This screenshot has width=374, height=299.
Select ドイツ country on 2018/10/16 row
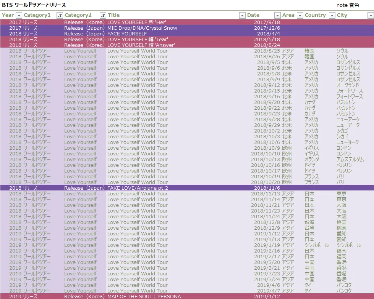point(310,165)
